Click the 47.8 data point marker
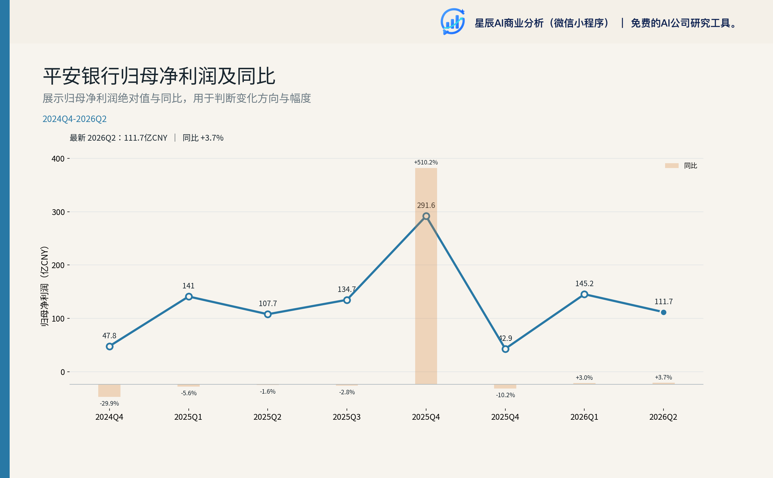773x478 pixels. [x=110, y=346]
